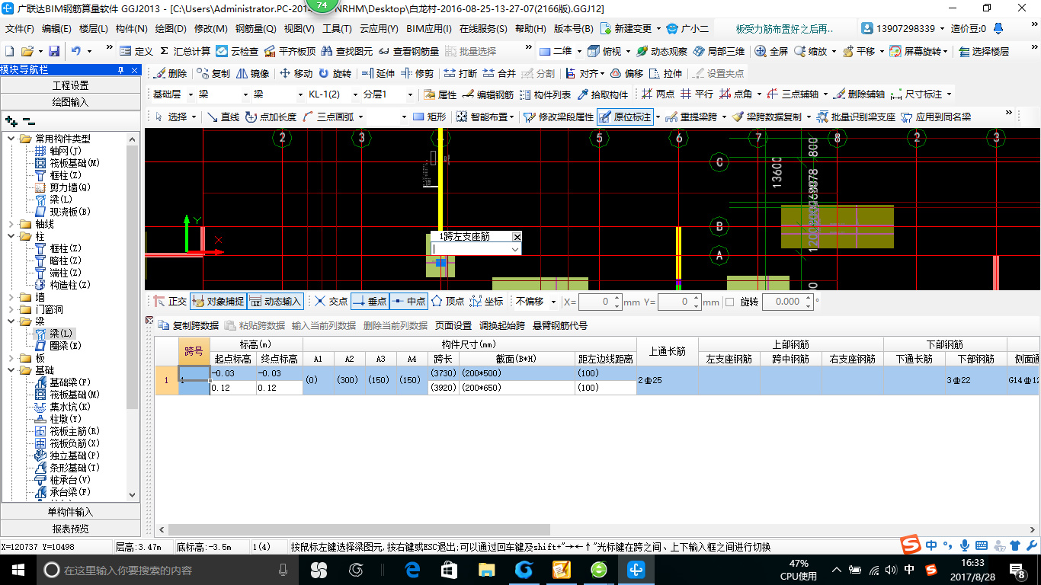Open the 帮助(H) menu
The width and height of the screenshot is (1041, 585).
(x=530, y=29)
